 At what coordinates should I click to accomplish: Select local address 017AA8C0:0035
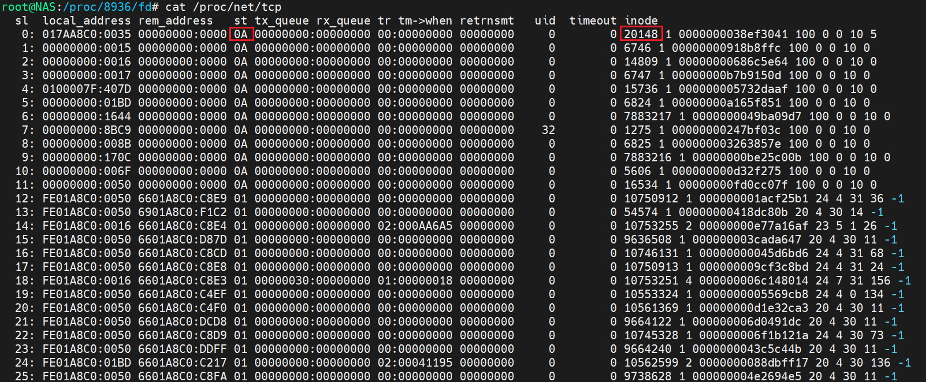pyautogui.click(x=87, y=34)
